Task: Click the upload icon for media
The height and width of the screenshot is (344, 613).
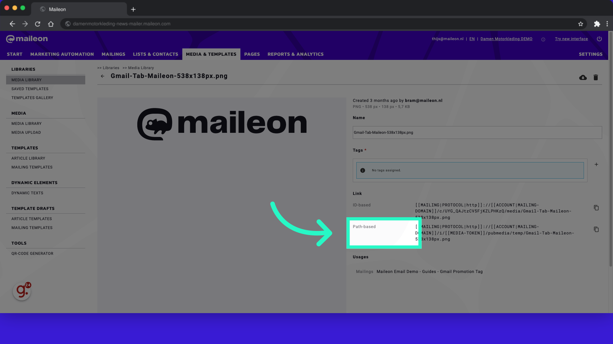Action: coord(583,77)
